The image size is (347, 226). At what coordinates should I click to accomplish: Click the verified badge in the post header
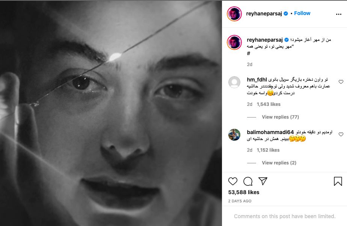[286, 14]
